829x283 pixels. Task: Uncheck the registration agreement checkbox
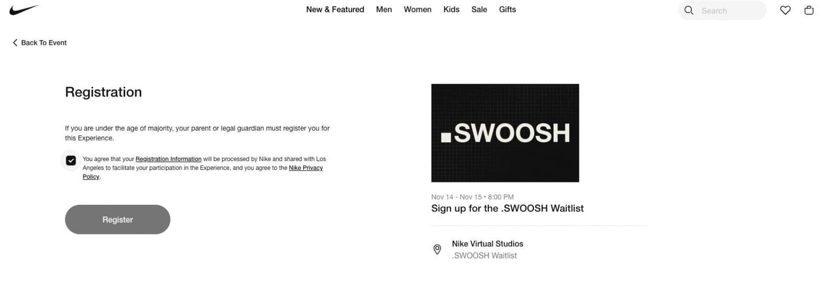71,160
